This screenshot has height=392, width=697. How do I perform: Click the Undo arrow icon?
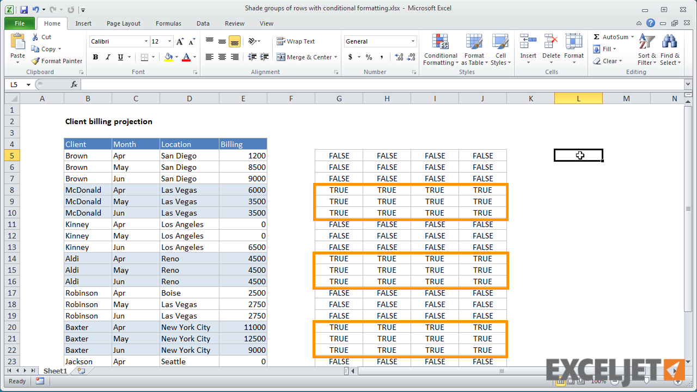[36, 10]
